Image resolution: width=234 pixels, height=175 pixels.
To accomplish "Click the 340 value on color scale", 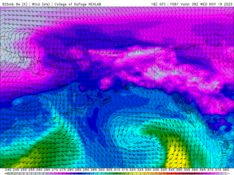I will pos(164,170).
